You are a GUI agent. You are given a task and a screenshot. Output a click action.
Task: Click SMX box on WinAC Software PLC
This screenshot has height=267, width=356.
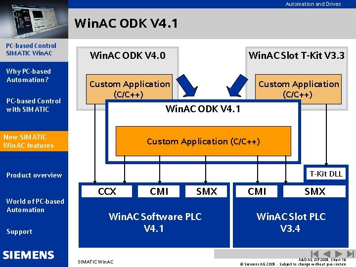coord(206,191)
